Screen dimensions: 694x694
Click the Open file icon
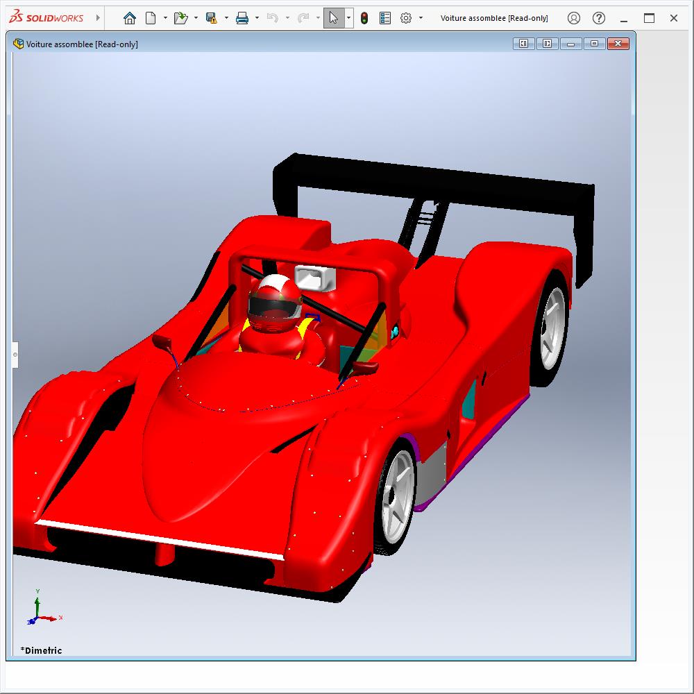pyautogui.click(x=180, y=18)
